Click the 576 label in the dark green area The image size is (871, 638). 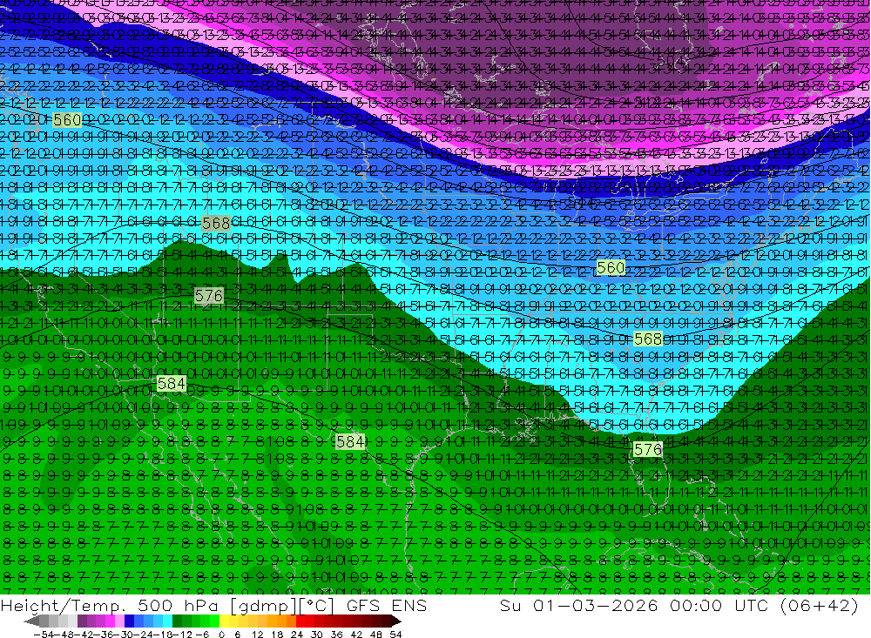[209, 295]
